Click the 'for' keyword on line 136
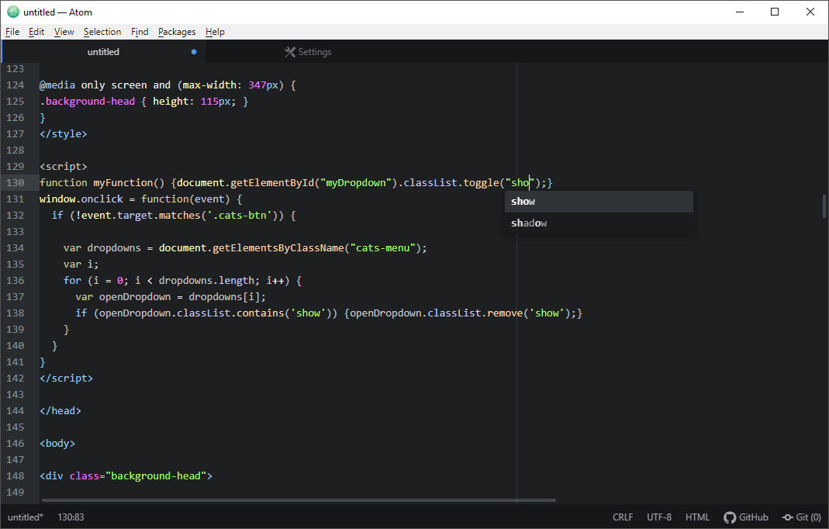Image resolution: width=829 pixels, height=529 pixels. pos(72,280)
